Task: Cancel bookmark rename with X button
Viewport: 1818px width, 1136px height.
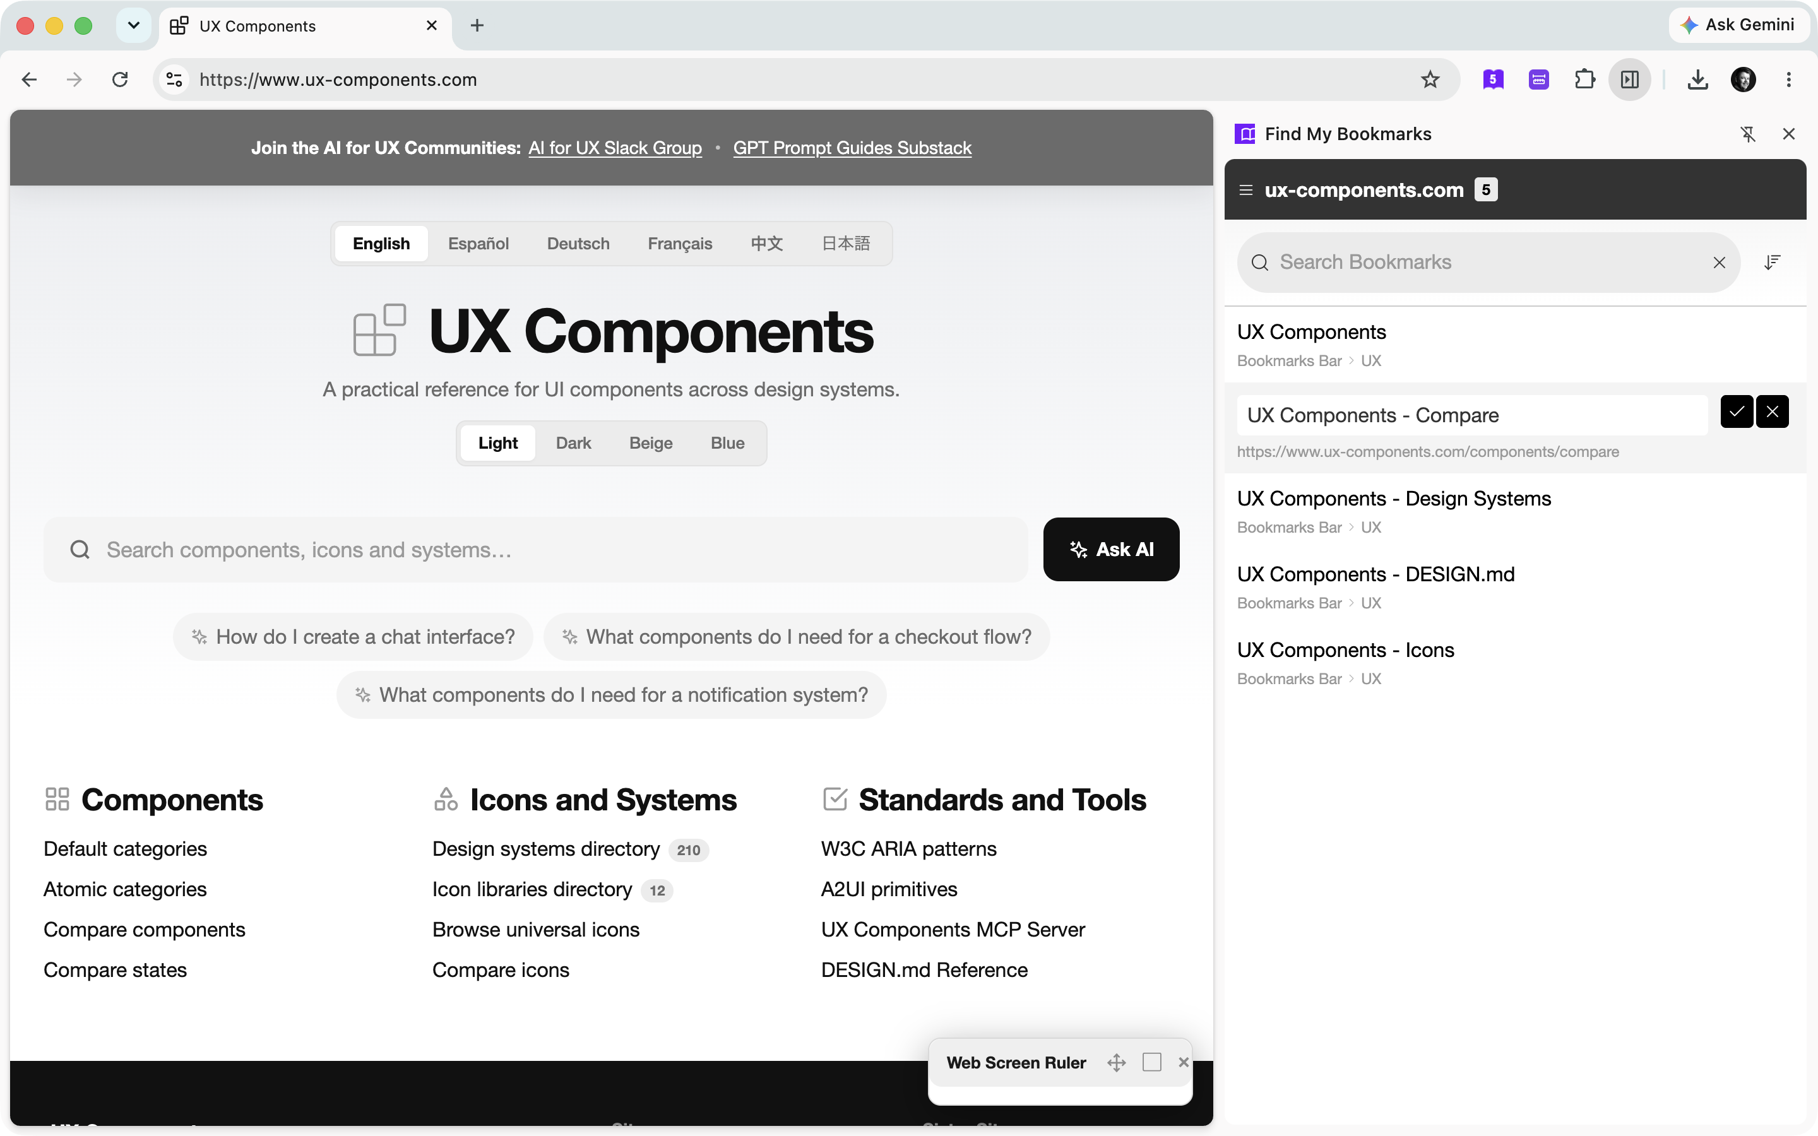Action: [1772, 411]
